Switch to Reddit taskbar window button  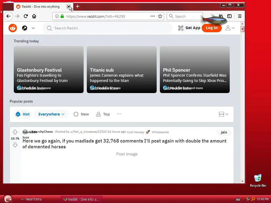(82, 199)
